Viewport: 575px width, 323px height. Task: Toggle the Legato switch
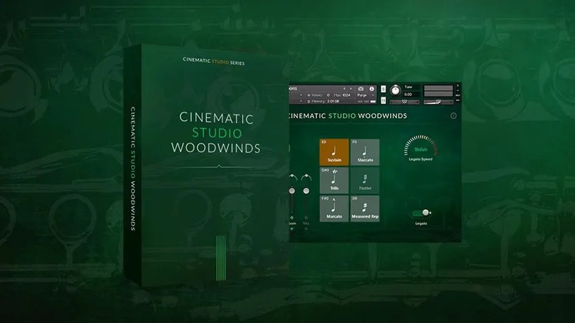[x=422, y=212]
